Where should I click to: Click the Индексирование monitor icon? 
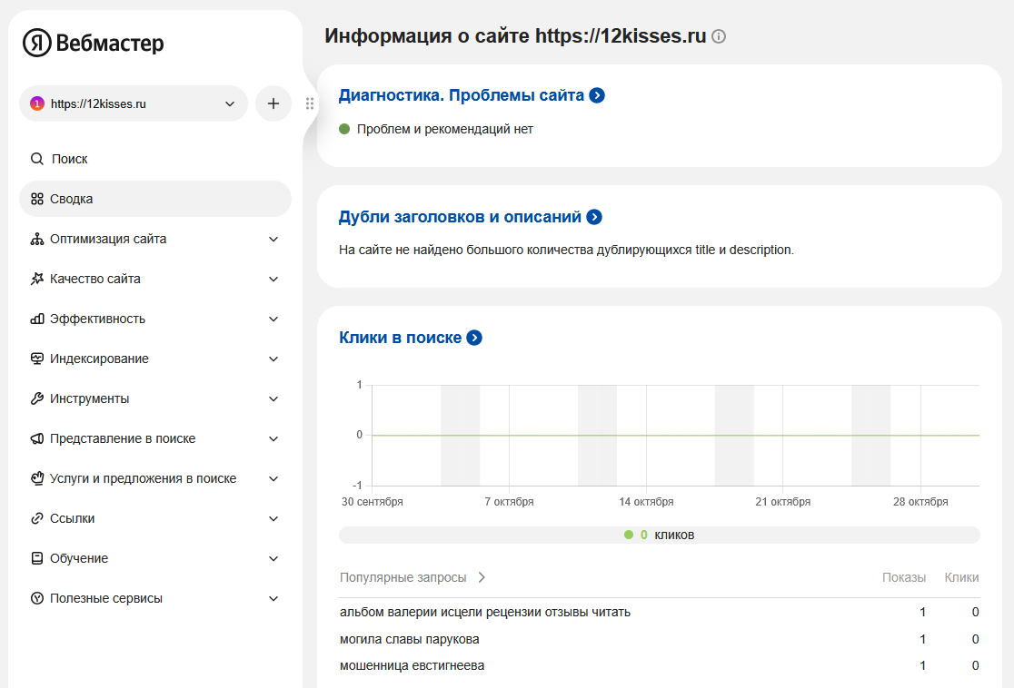tap(37, 359)
